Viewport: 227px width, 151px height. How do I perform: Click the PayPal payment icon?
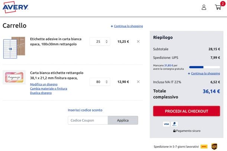[x=174, y=124]
